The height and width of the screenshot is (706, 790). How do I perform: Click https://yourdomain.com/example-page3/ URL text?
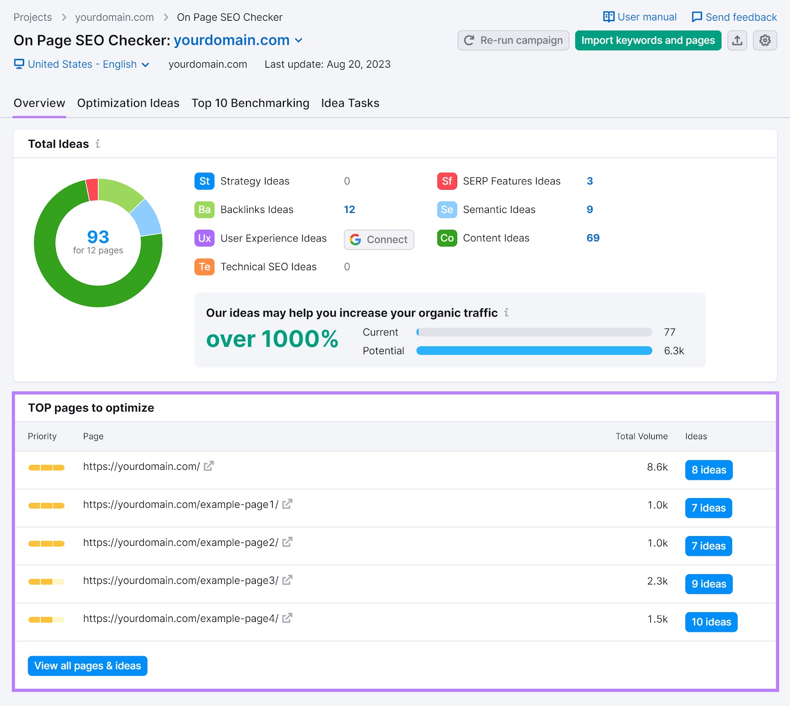coord(181,581)
